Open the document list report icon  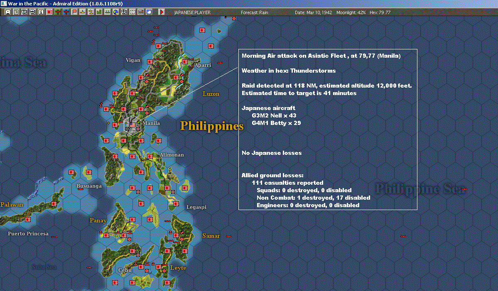pos(16,12)
